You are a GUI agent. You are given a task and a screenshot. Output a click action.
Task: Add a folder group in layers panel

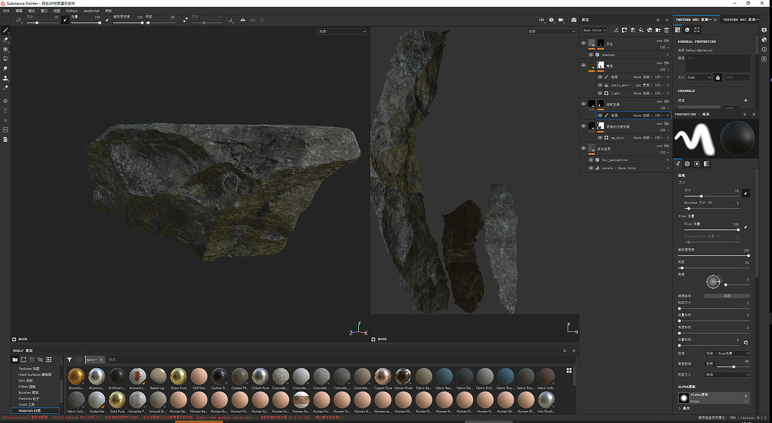[658, 30]
